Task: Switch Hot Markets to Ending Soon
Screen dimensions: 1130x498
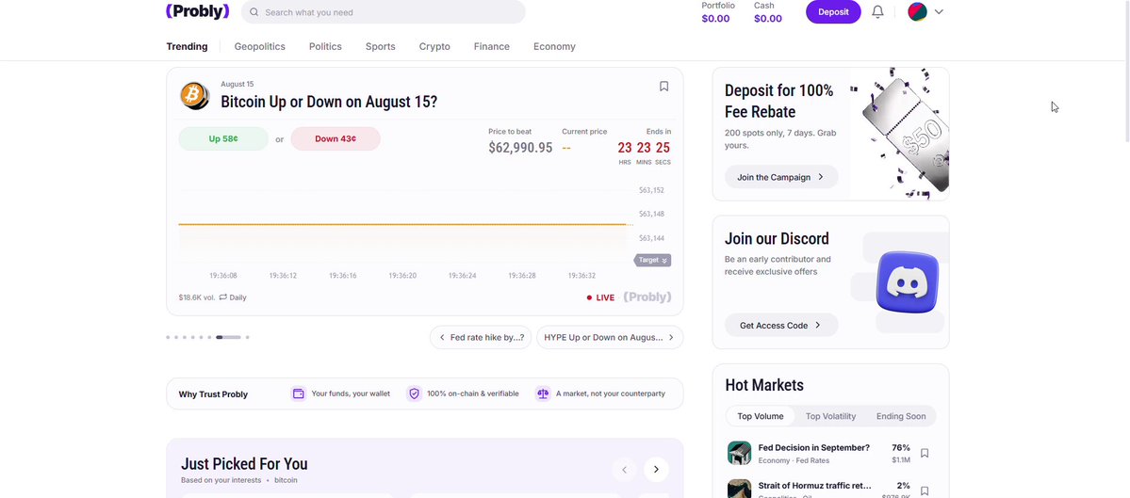Action: pos(901,416)
